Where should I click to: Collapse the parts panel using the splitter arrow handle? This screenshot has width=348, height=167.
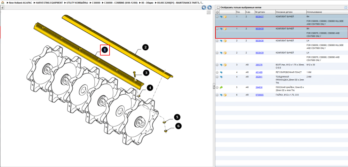[214, 86]
